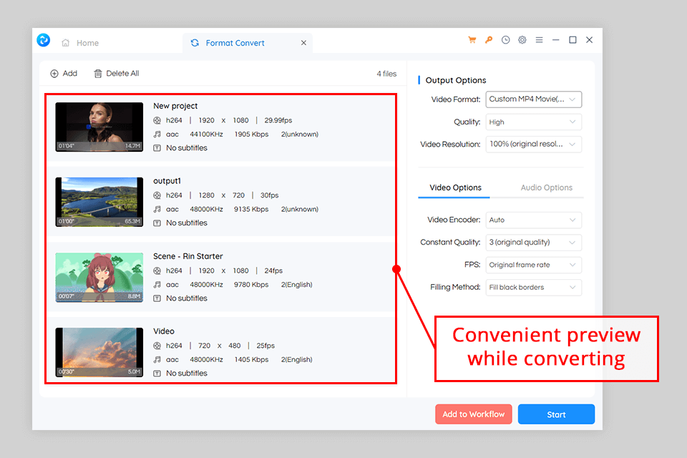
Task: Click the '24fps' frame rate value
Action: coord(273,271)
